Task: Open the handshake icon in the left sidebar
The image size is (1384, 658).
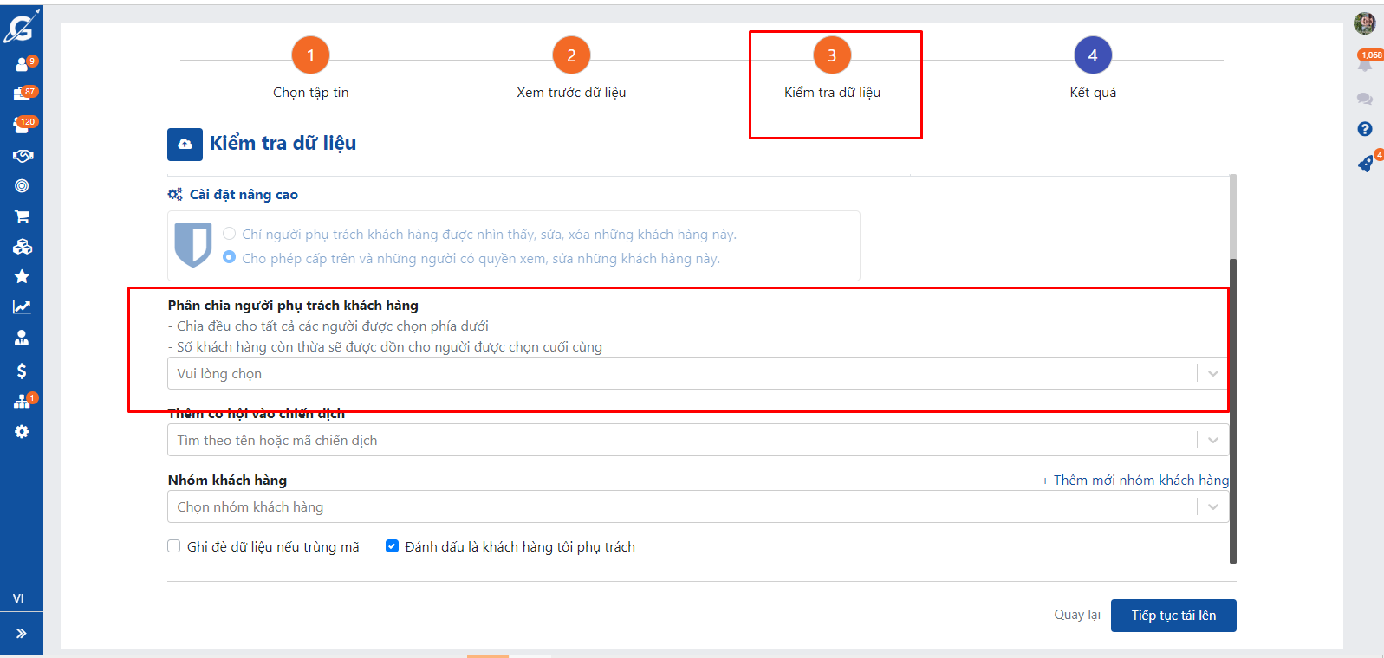Action: pyautogui.click(x=22, y=156)
